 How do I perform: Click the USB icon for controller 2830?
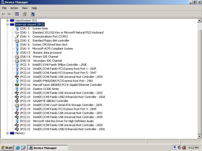point(17,125)
